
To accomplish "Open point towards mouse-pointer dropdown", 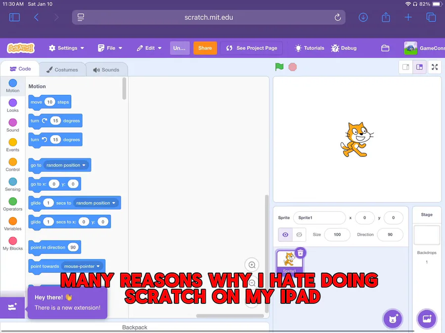I will point(82,266).
